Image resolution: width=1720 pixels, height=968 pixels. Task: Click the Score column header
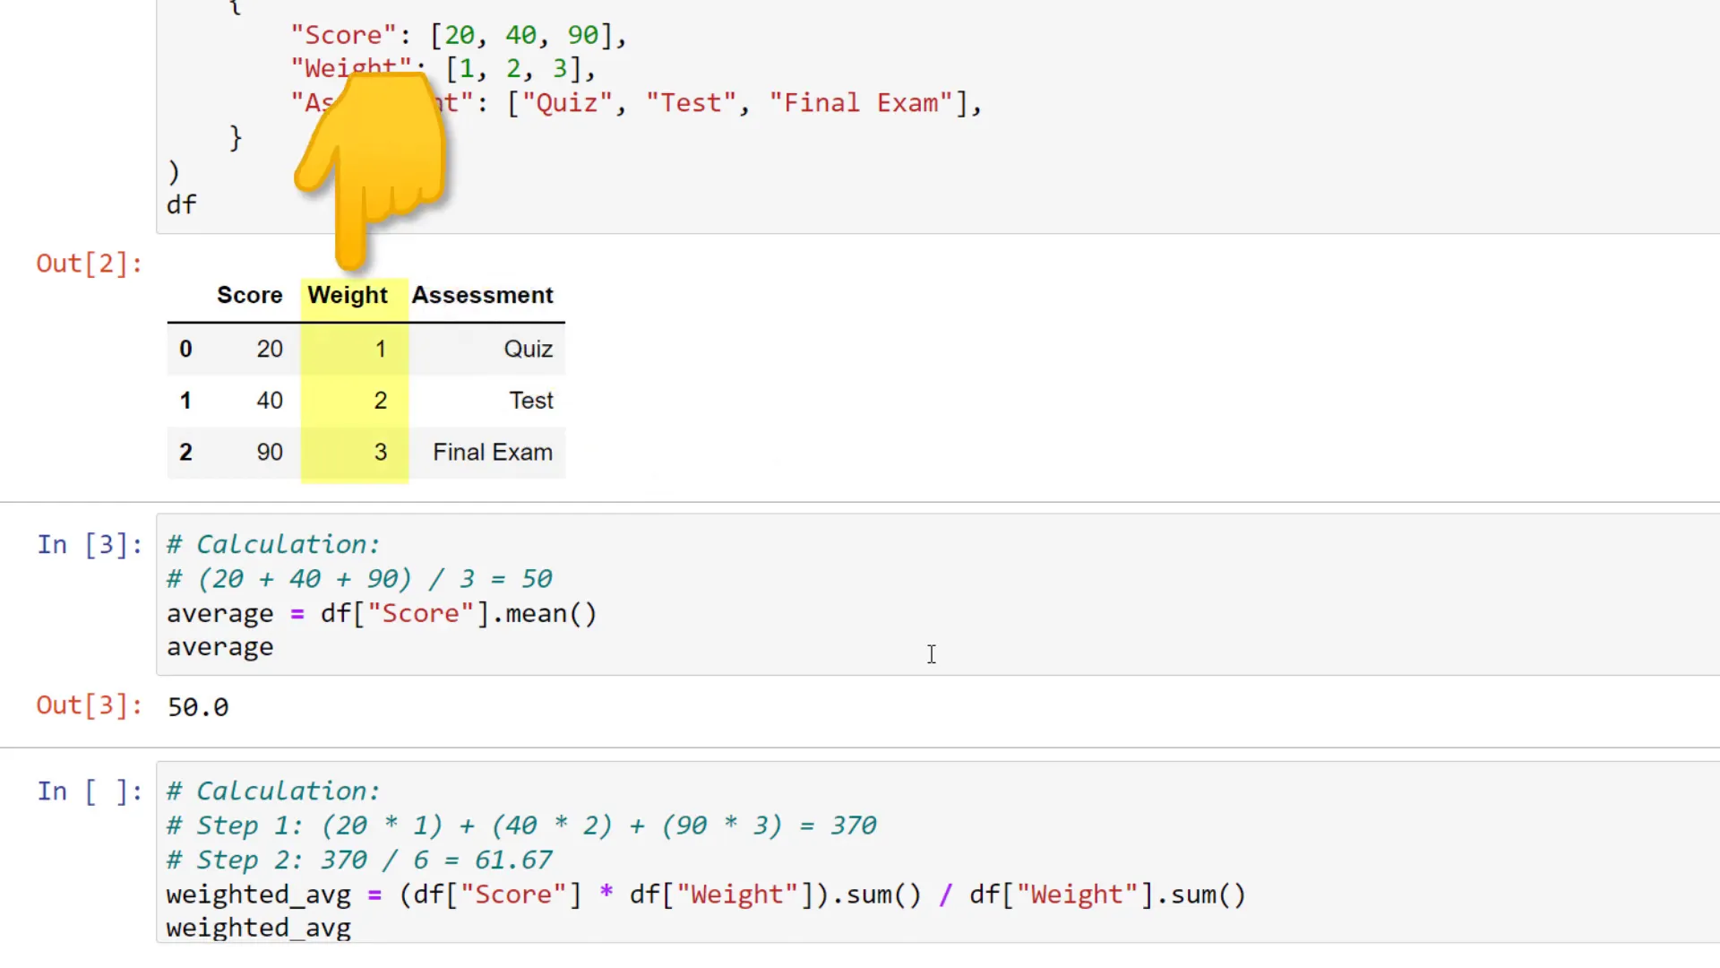249,295
